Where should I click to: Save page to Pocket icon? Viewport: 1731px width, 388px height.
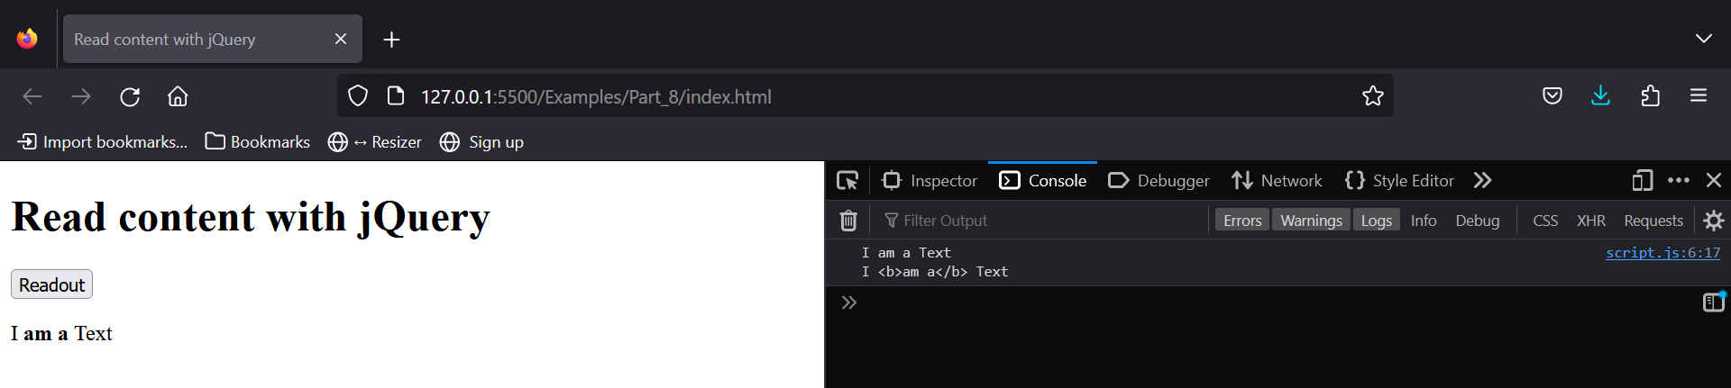tap(1552, 96)
